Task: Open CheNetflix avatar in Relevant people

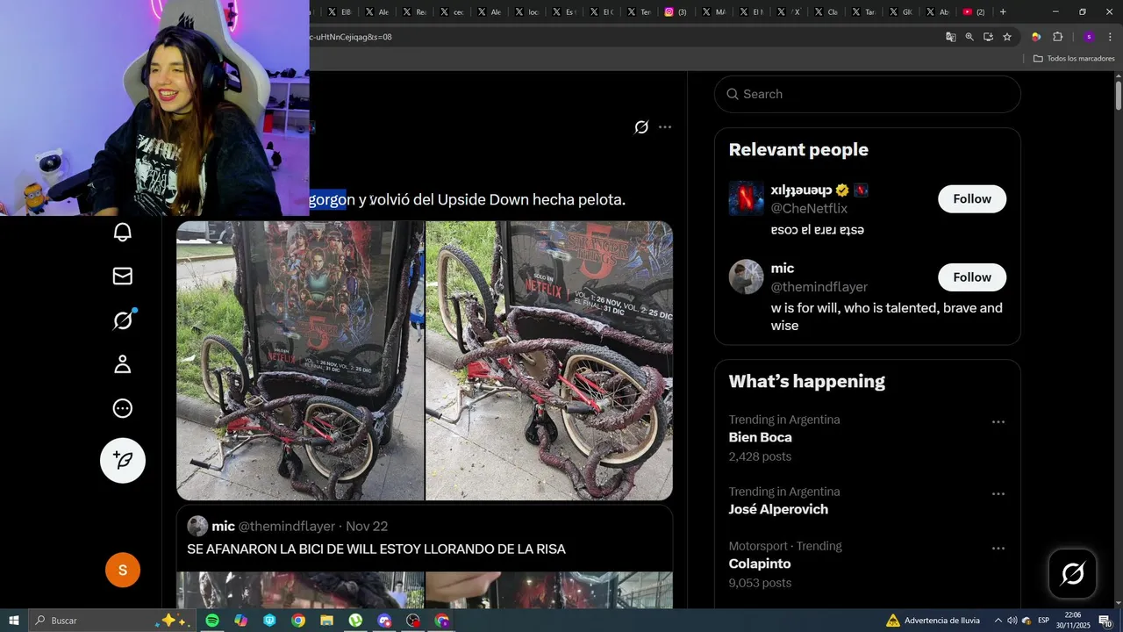Action: [746, 198]
